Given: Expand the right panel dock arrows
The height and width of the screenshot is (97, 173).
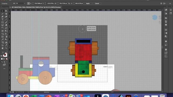Looking at the screenshot, I should 167,6.
